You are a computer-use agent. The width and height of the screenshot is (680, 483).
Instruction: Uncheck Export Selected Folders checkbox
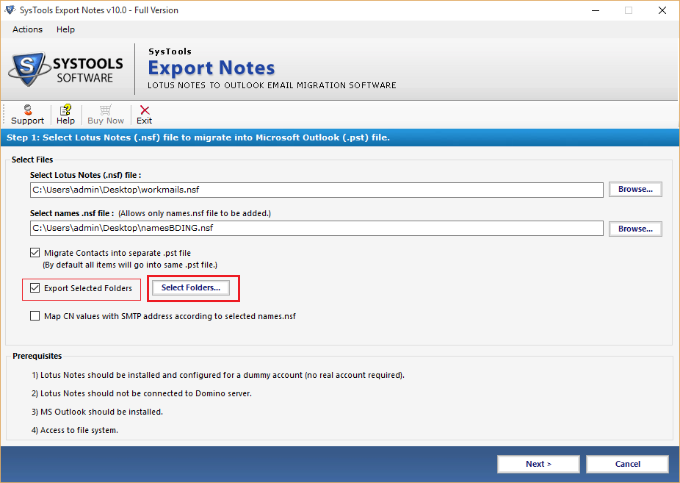click(35, 287)
